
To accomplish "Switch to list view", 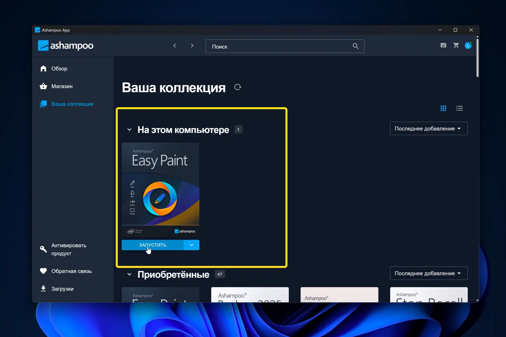I will [x=459, y=108].
